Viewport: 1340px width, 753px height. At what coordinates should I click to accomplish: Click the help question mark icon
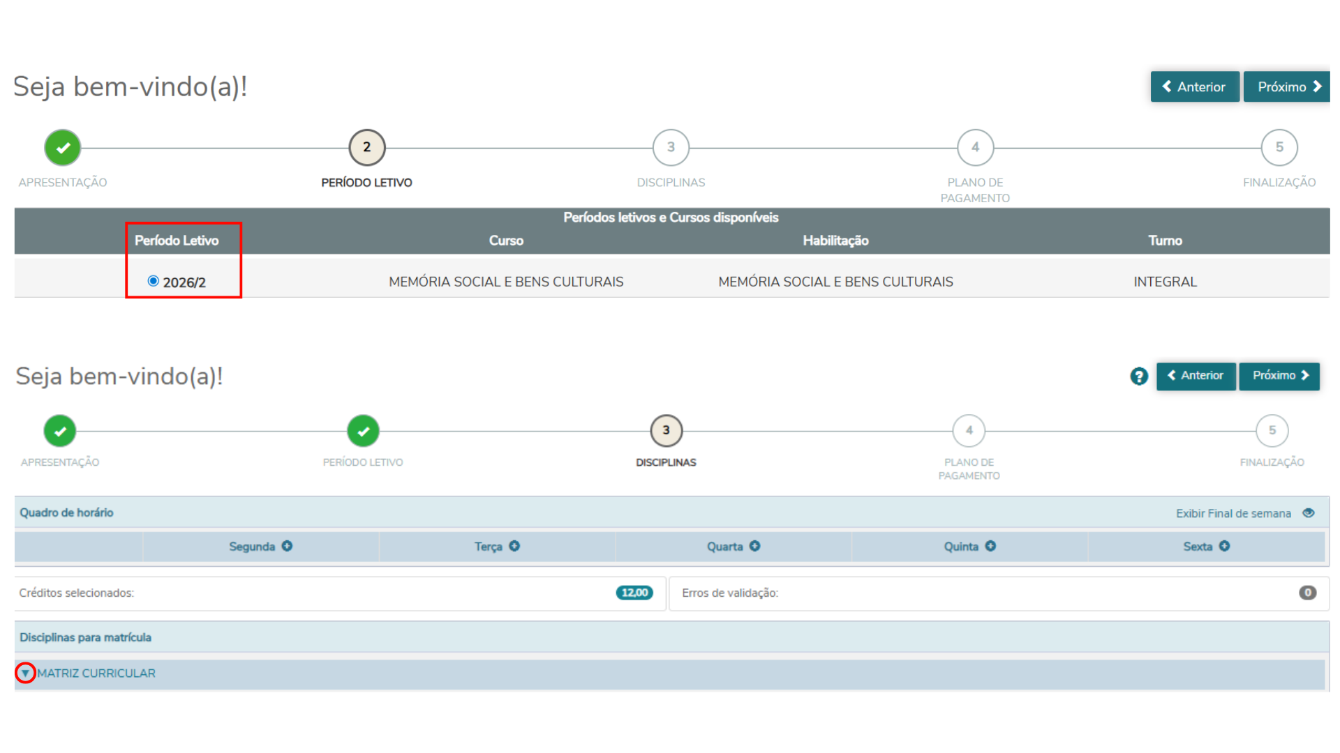pos(1139,376)
